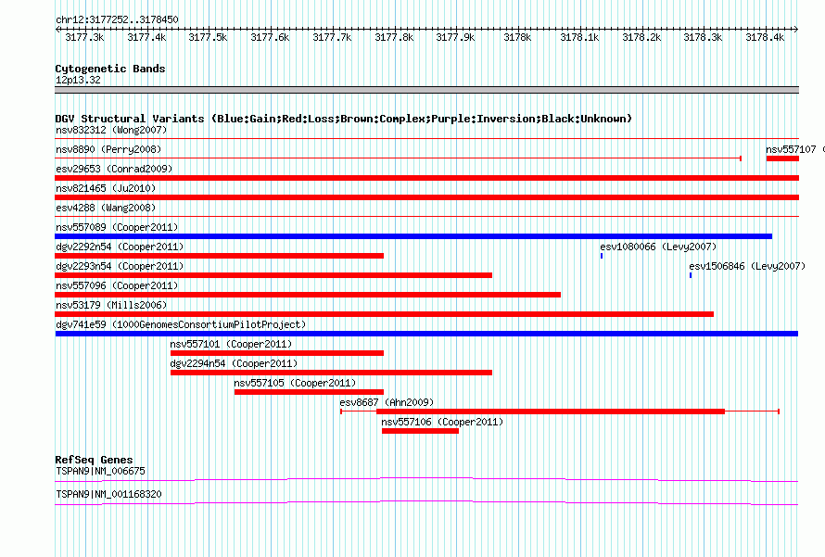
Task: Click the 3178k ruler tick label
Action: tap(517, 37)
